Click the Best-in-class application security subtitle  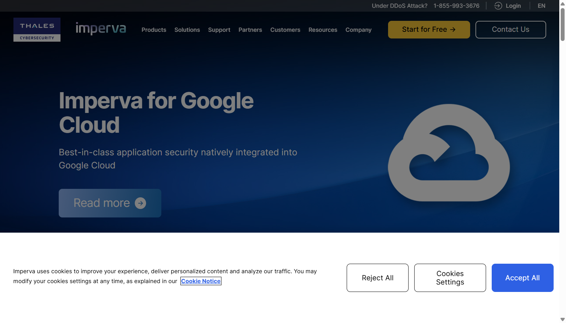(x=178, y=159)
